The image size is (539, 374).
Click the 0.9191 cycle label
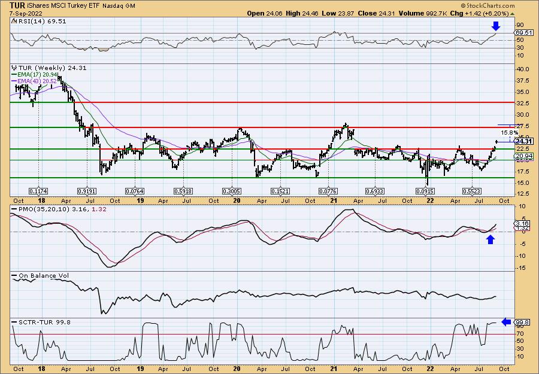click(x=87, y=191)
